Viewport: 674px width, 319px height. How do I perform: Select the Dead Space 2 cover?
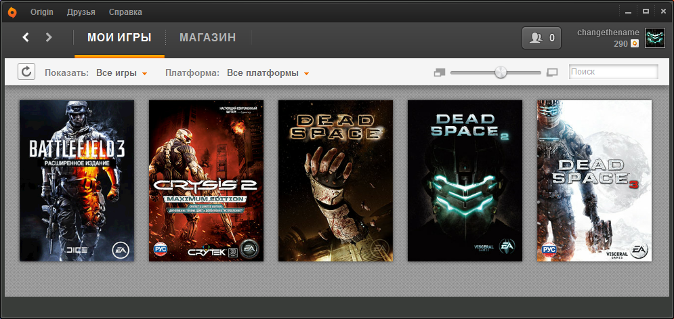click(x=465, y=181)
